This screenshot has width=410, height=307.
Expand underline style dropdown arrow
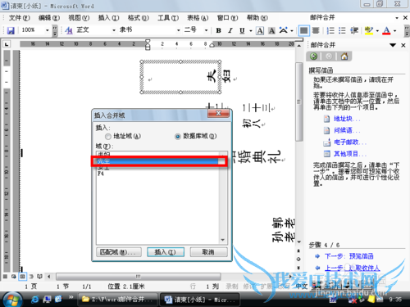coord(251,30)
